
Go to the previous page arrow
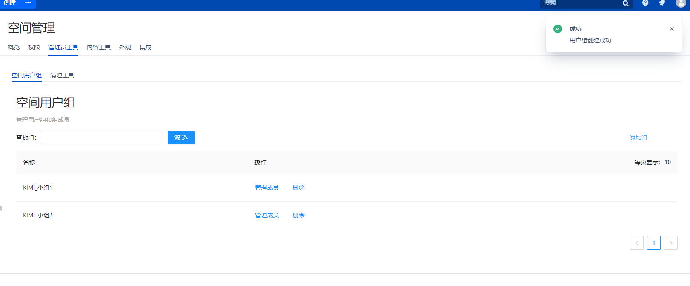636,243
